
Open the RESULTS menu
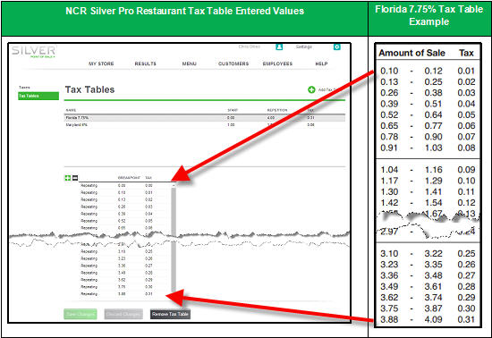145,63
